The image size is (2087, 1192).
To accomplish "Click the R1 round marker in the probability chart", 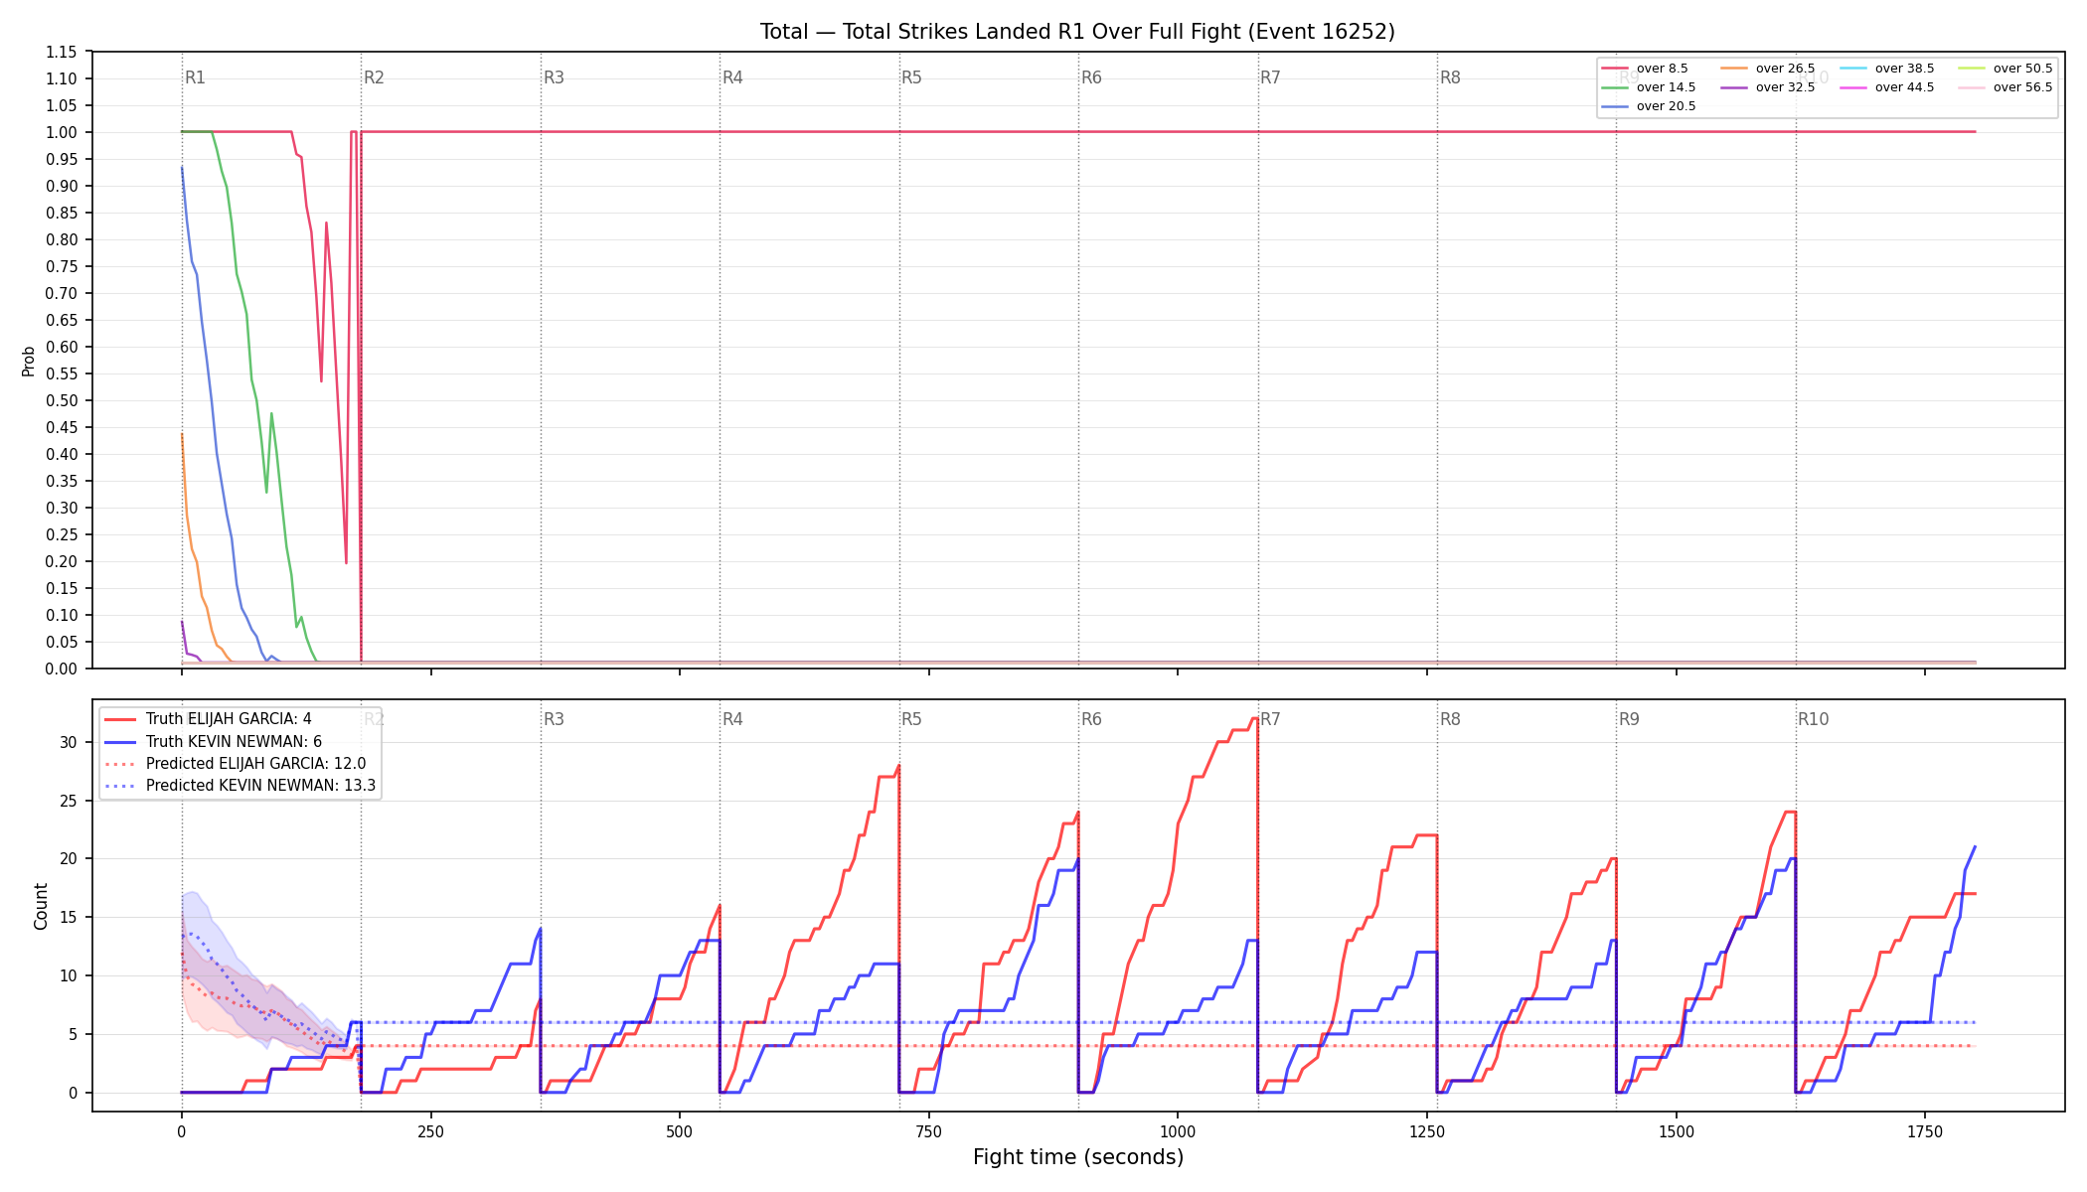I will click(x=195, y=77).
